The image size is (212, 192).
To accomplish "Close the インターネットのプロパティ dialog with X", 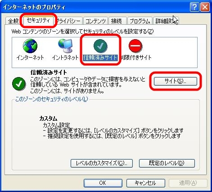I will tap(205, 7).
